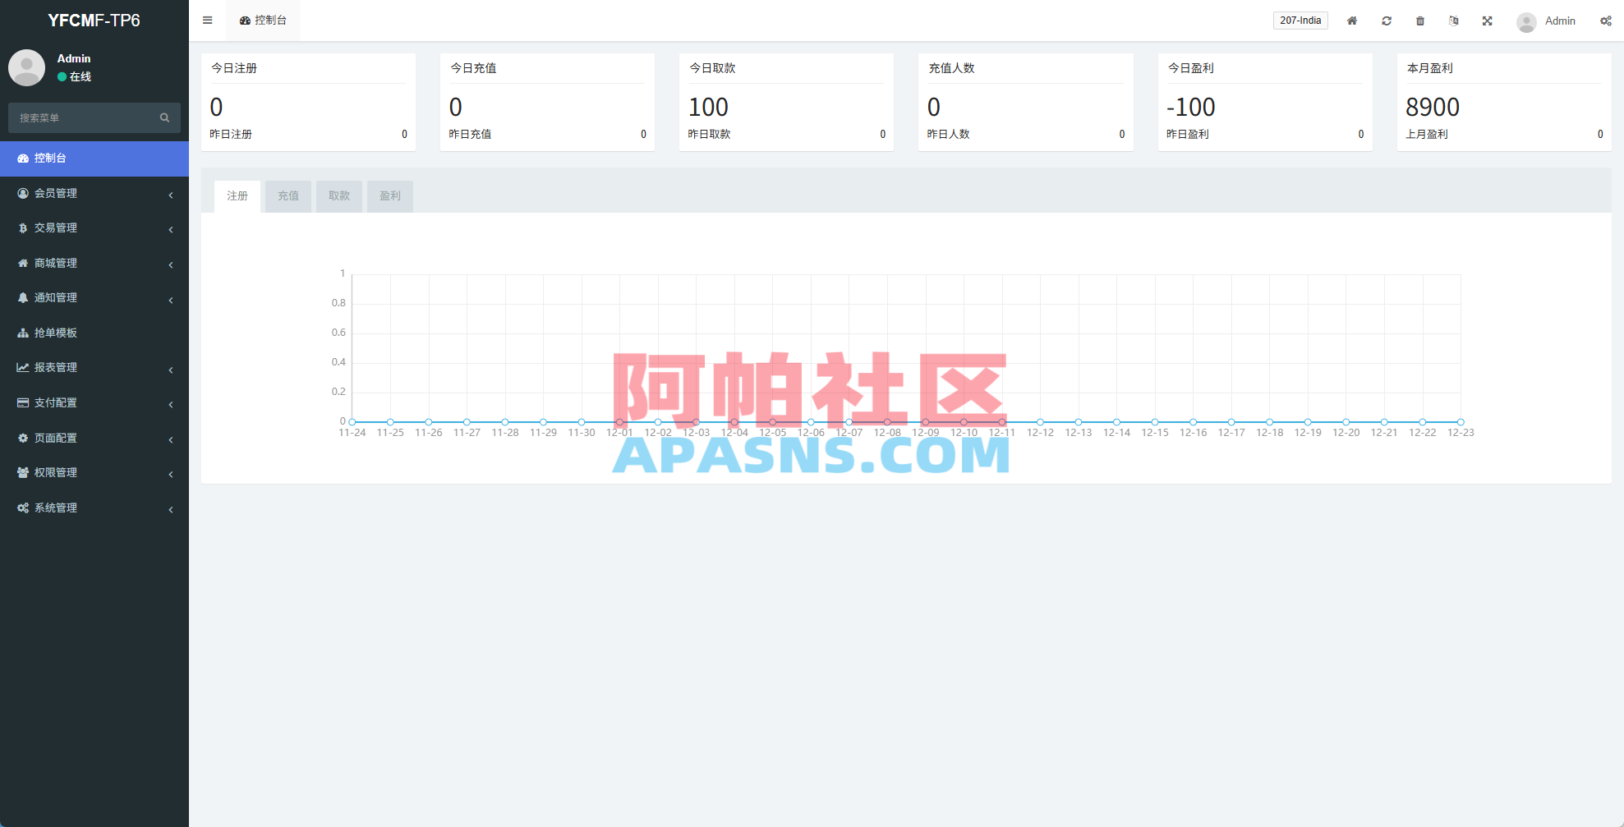Click the gear icon beside 页面配置

point(23,438)
